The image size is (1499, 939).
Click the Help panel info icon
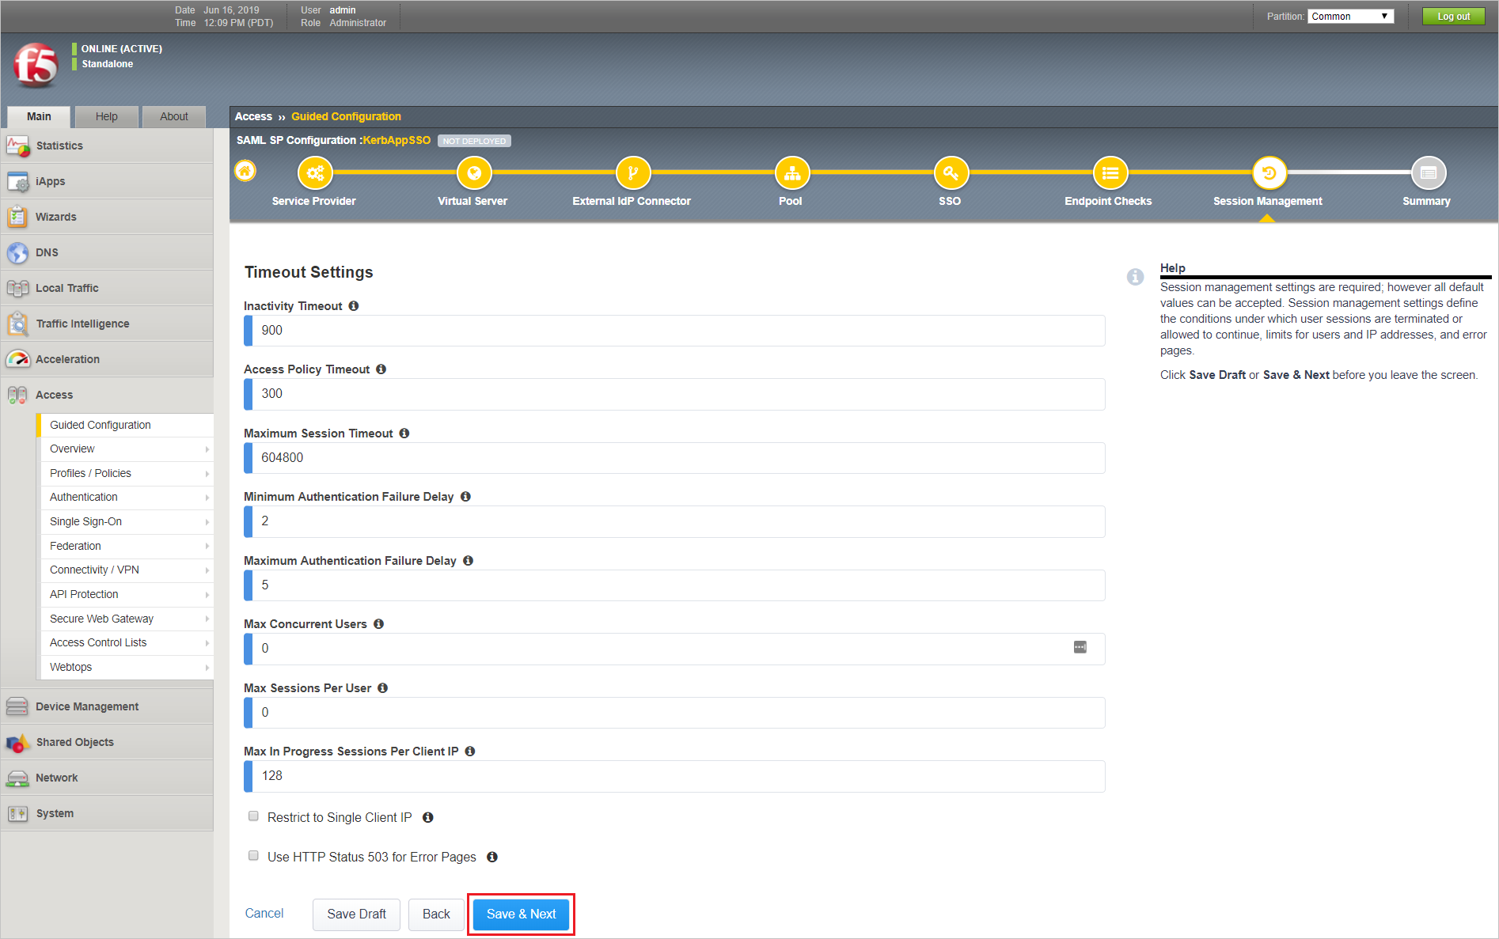point(1135,277)
